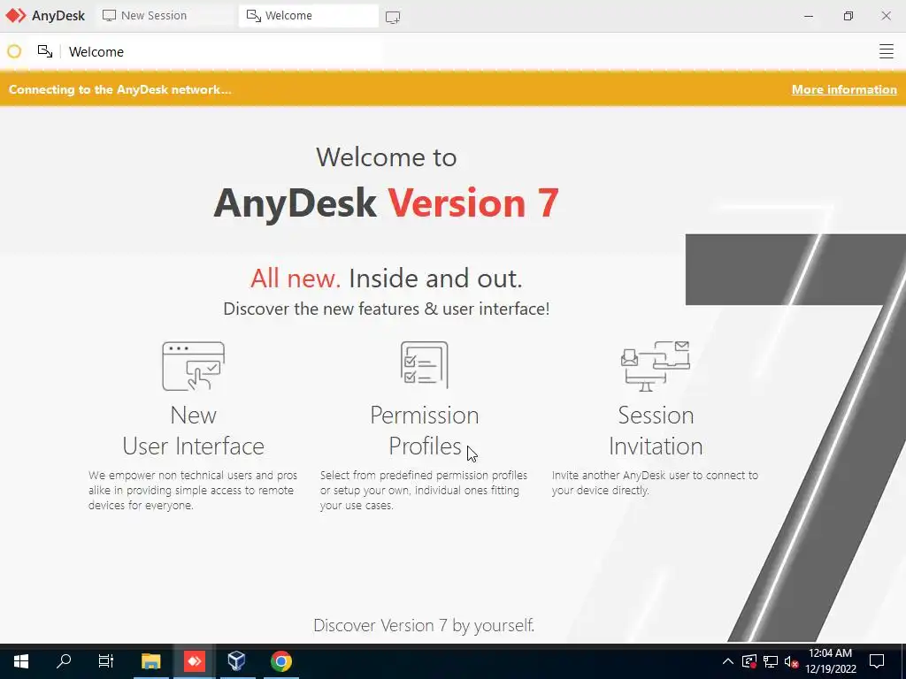Open VirtualBox from taskbar
This screenshot has width=906, height=679.
[x=237, y=661]
